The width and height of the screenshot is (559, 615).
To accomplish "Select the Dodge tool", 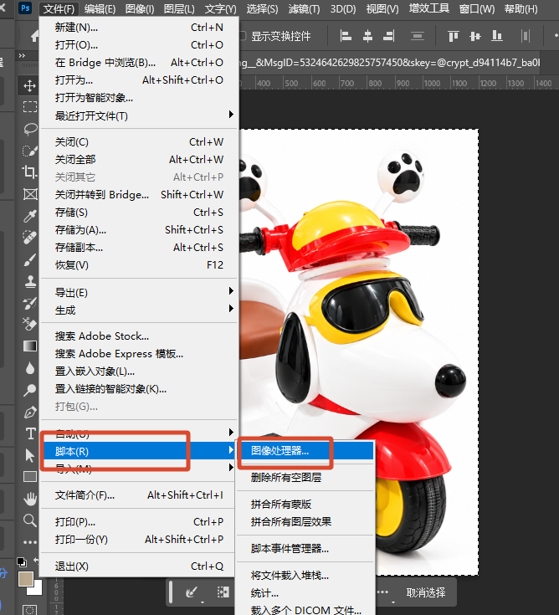I will tap(30, 390).
